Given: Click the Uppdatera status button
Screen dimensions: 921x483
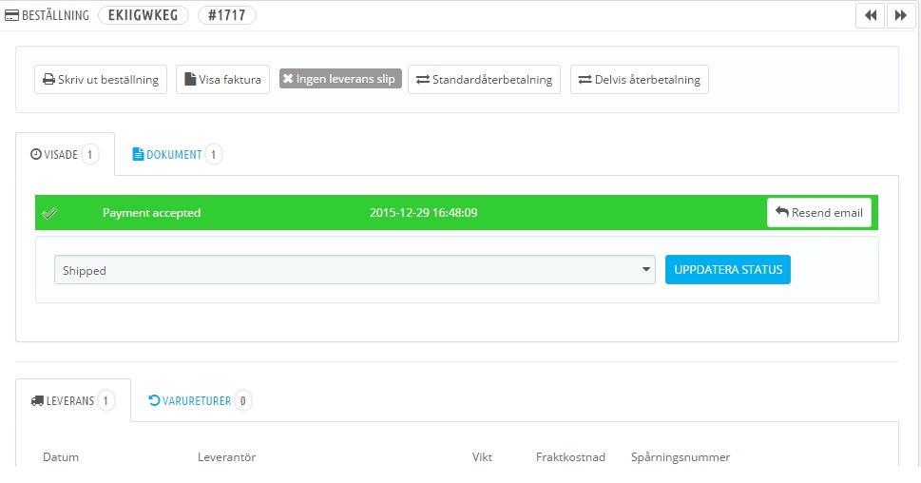Looking at the screenshot, I should pos(728,270).
